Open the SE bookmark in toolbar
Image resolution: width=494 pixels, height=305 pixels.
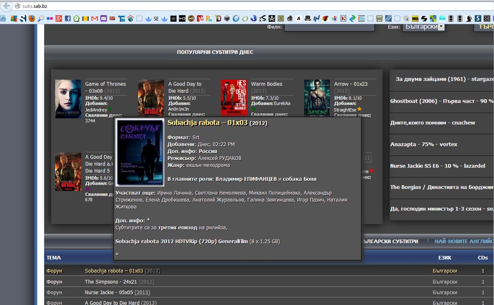[x=156, y=18]
